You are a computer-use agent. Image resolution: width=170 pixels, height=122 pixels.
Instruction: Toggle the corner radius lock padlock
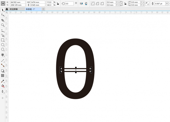125,3
